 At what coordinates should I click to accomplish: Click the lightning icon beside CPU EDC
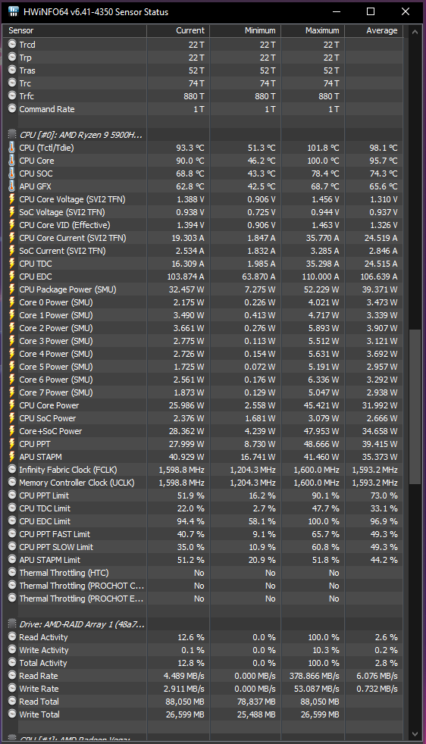[x=12, y=276]
